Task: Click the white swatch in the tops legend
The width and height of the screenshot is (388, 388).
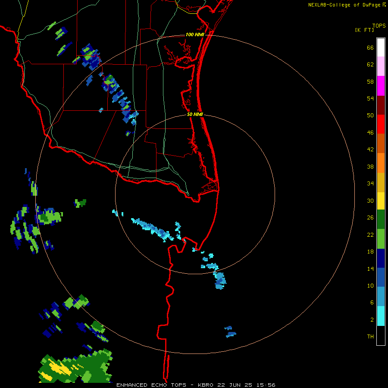Action: 381,47
